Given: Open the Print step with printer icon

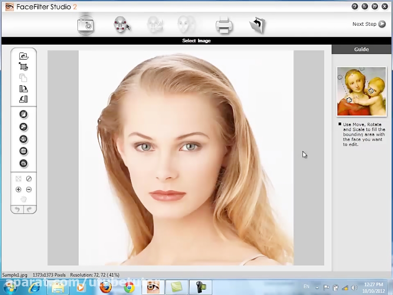Looking at the screenshot, I should click(224, 25).
